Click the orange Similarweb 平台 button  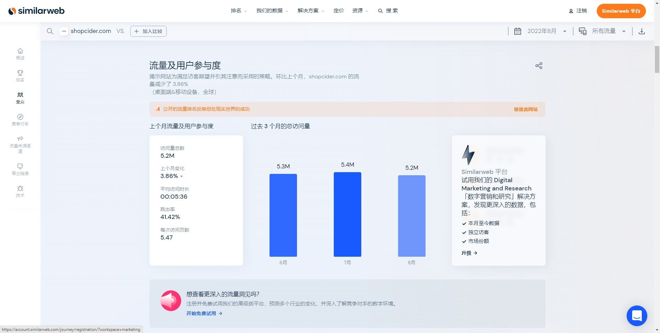point(621,11)
